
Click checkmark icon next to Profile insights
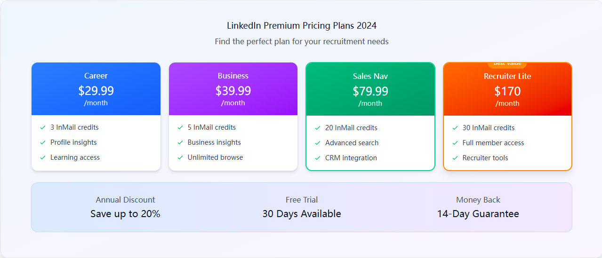[x=43, y=142]
